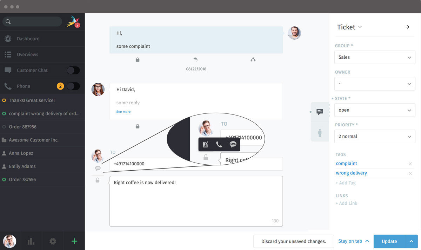Click the See more link in the reply

[123, 111]
